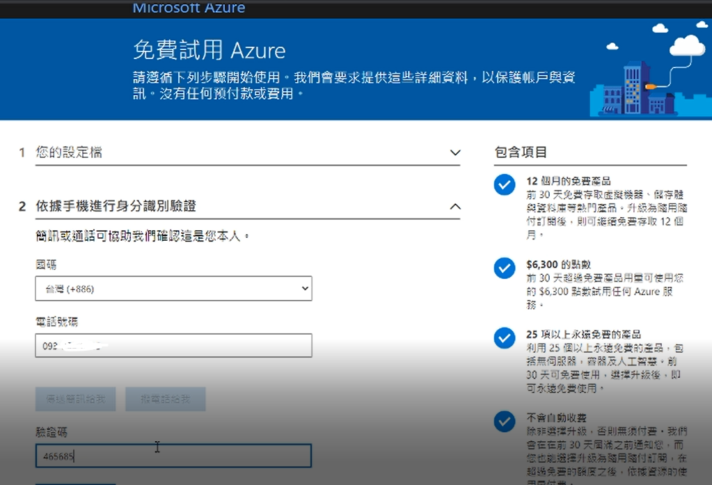Click the Microsoft Azure logo text
This screenshot has width=712, height=485.
pyautogui.click(x=189, y=7)
